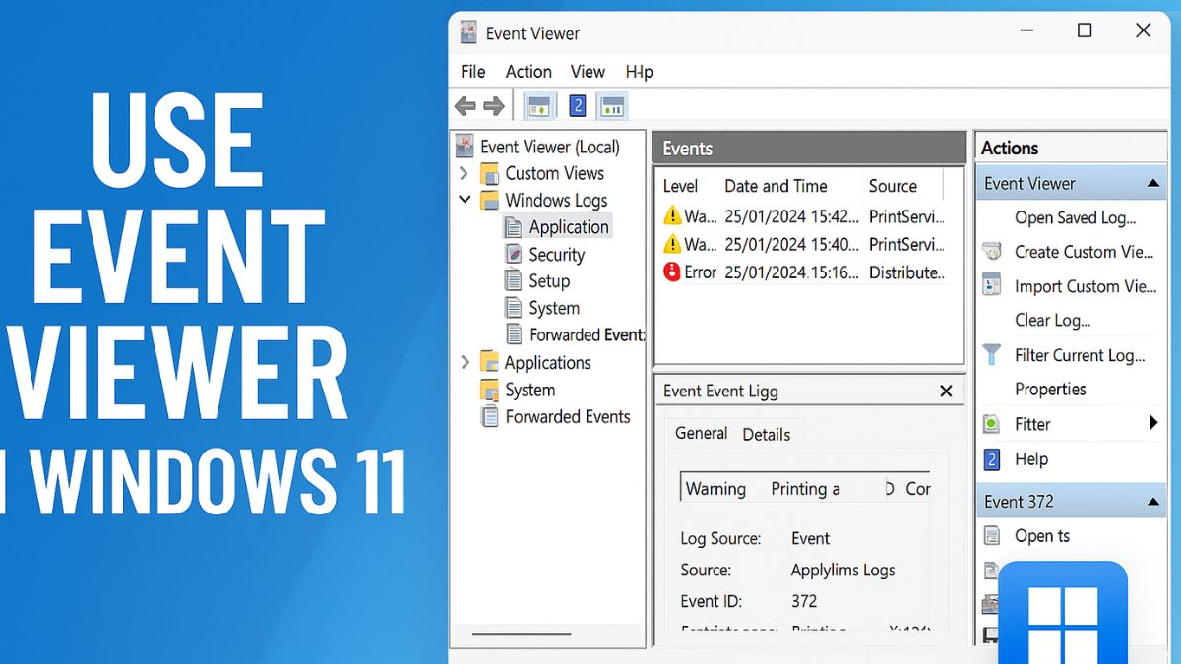This screenshot has height=664, width=1181.
Task: Click the Applications folder icon in the tree
Action: [x=489, y=362]
